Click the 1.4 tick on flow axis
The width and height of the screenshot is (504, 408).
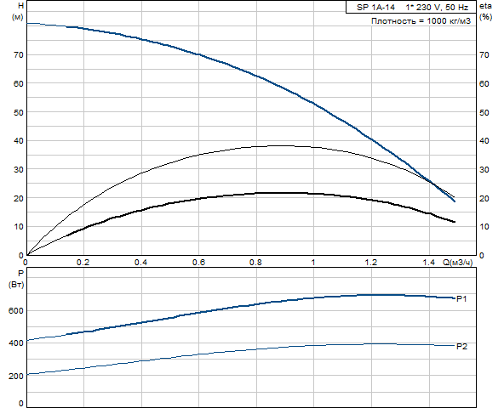[x=429, y=263]
